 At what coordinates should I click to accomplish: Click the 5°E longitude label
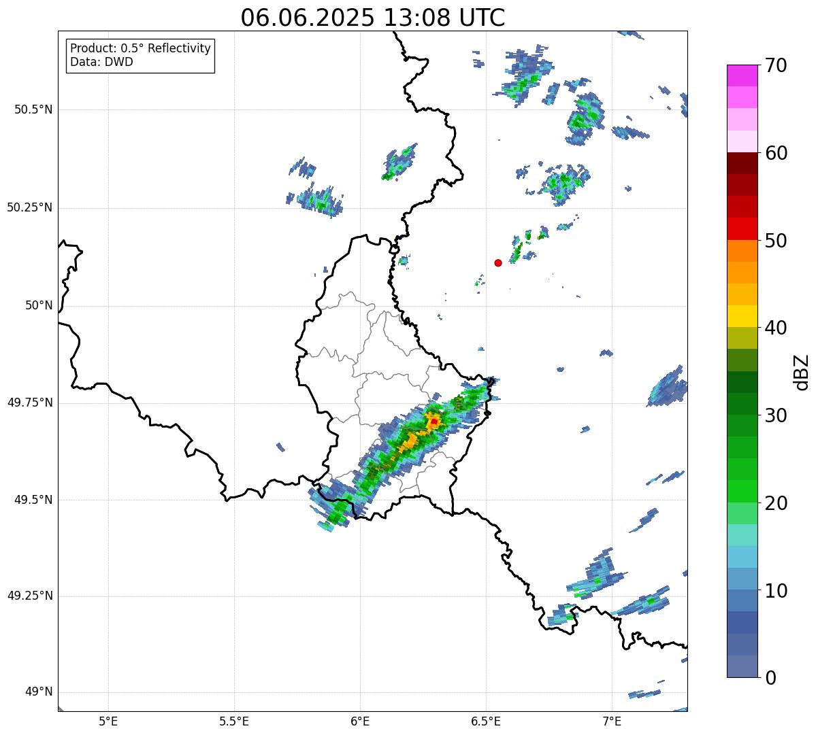point(108,721)
